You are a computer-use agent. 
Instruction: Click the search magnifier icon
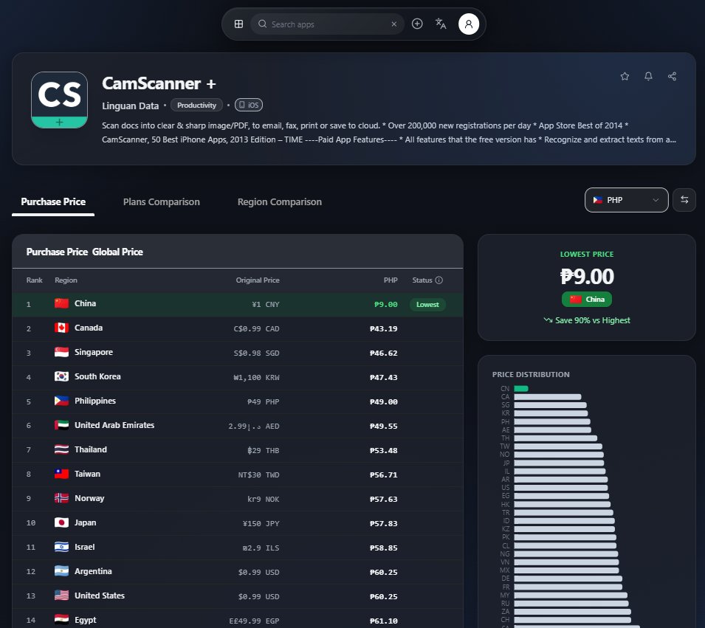[263, 24]
